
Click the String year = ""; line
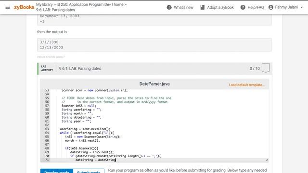[x=76, y=121]
